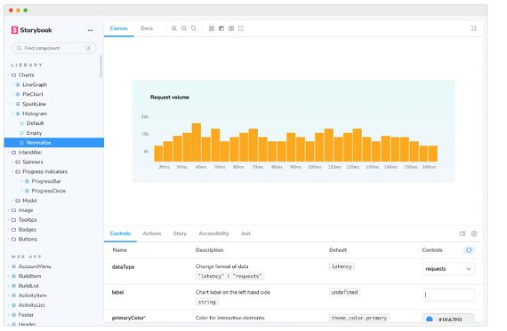Open the Jest tab
Viewport: 507px width, 331px height.
pos(245,233)
